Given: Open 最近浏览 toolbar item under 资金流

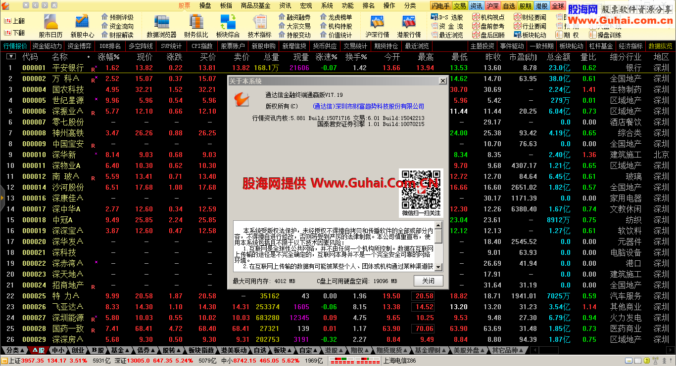Looking at the screenshot, I should coord(447,35).
